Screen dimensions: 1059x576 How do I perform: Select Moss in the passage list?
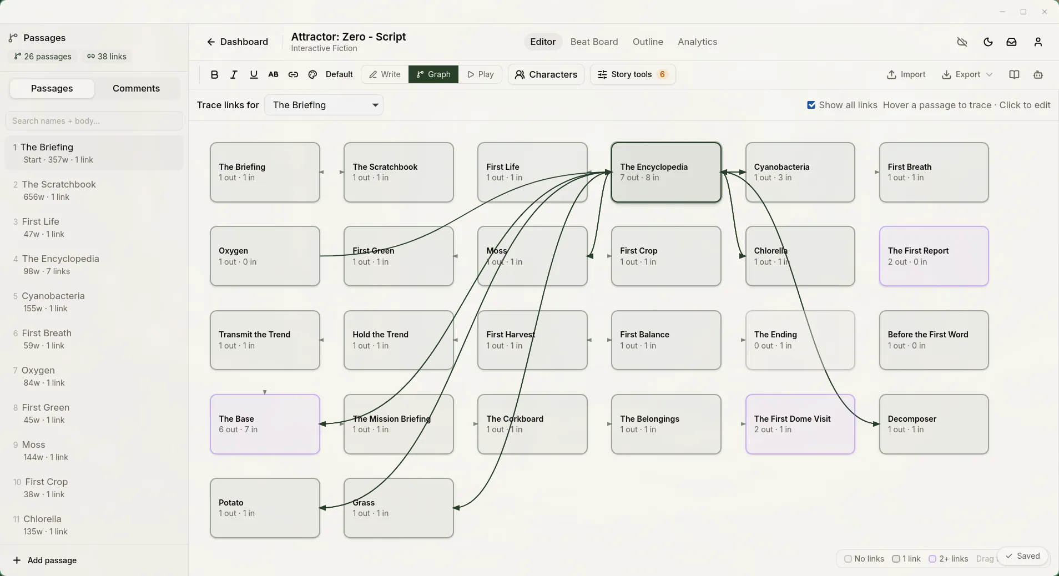(x=94, y=451)
